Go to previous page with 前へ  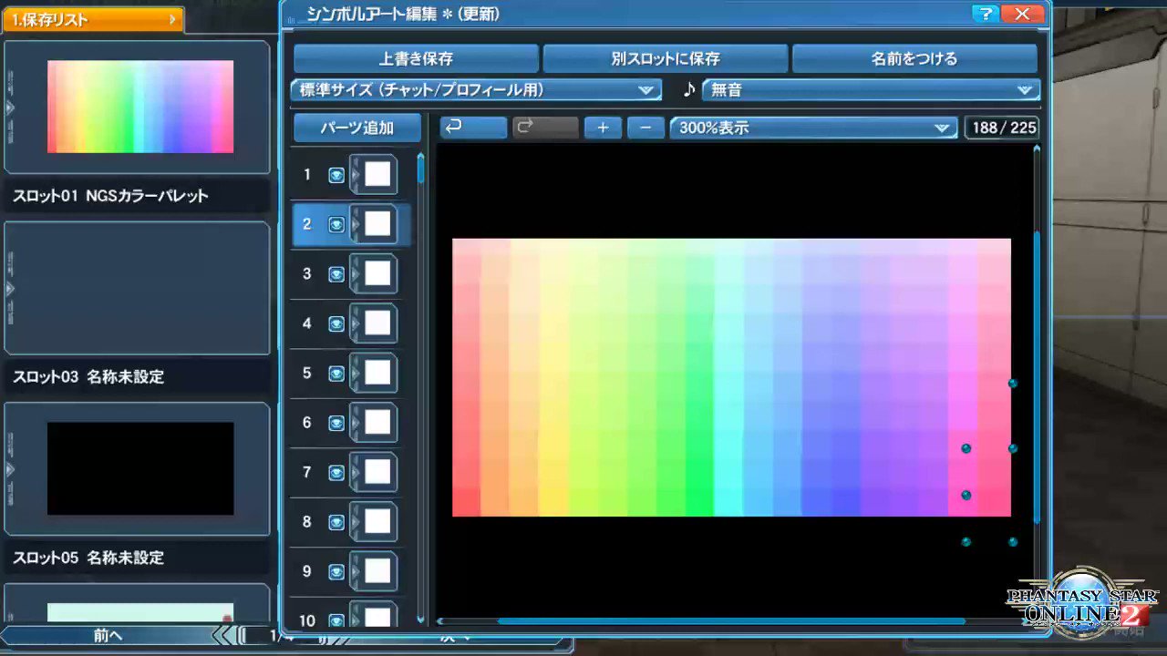click(108, 635)
